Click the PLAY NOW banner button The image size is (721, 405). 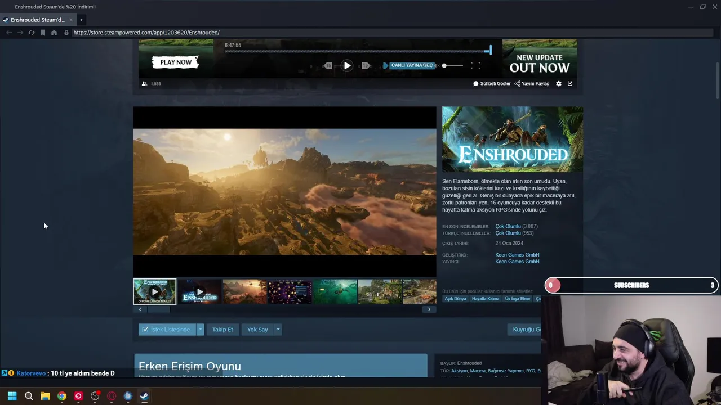click(176, 62)
